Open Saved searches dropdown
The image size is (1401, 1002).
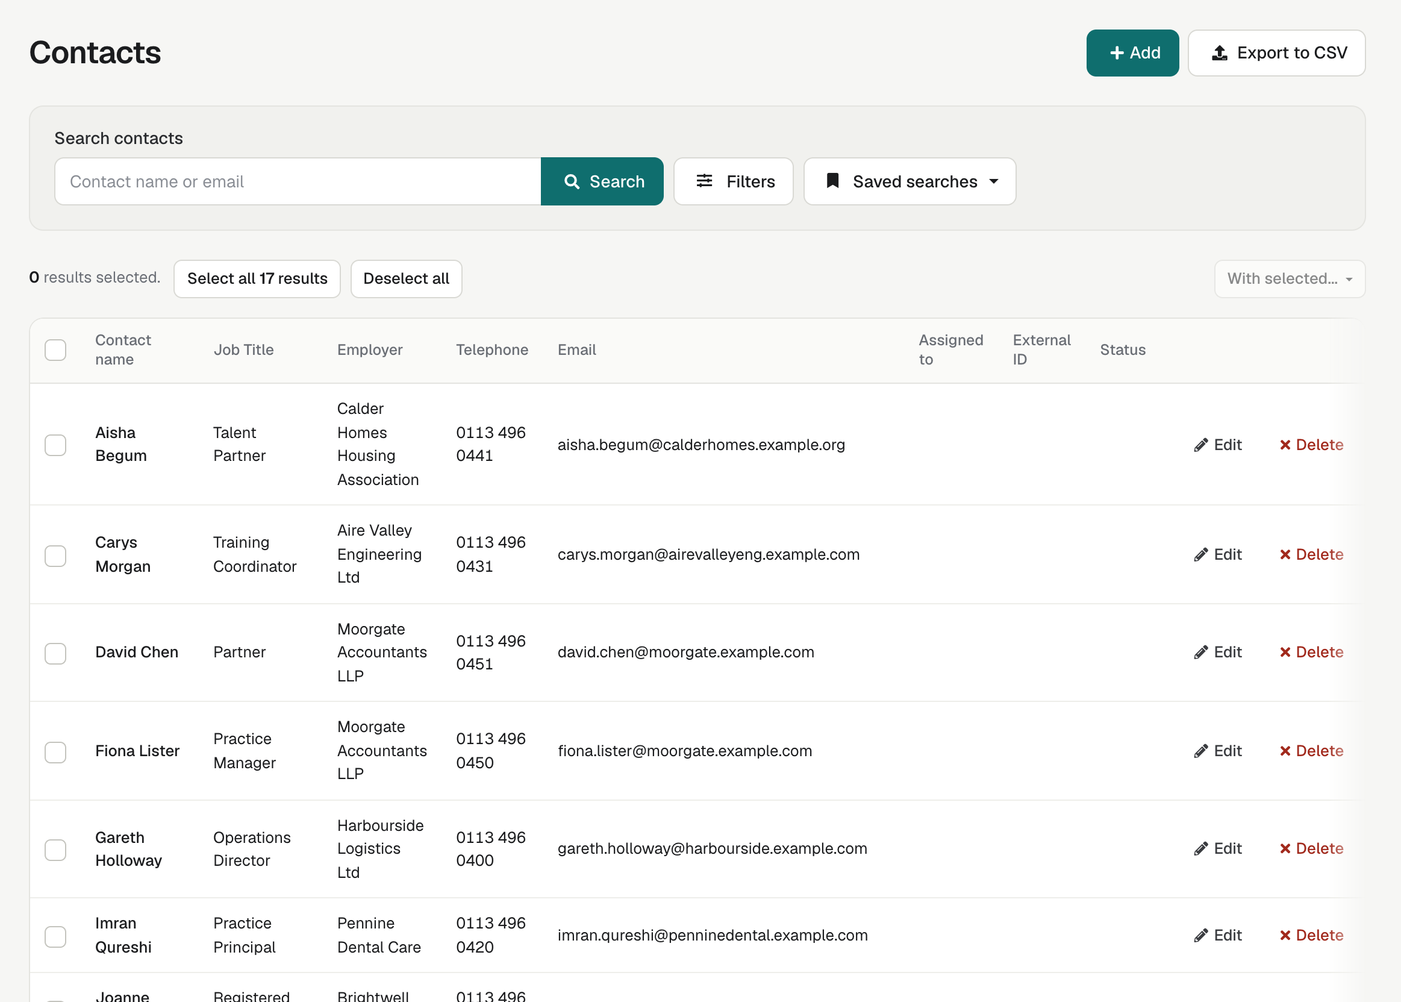[x=910, y=181]
